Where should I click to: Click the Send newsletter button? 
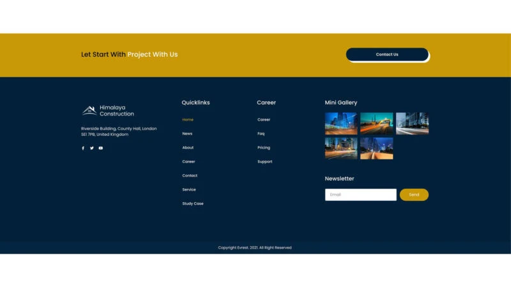click(414, 195)
